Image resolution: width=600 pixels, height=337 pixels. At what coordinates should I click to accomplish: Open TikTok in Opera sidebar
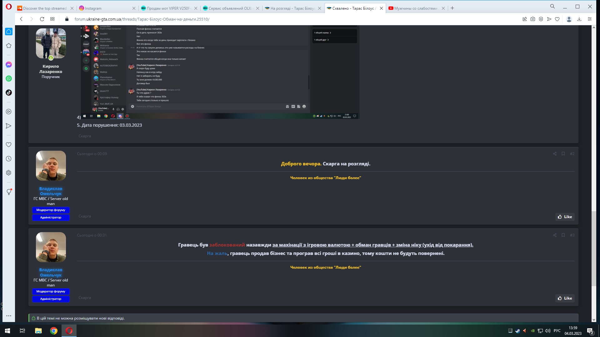9,93
